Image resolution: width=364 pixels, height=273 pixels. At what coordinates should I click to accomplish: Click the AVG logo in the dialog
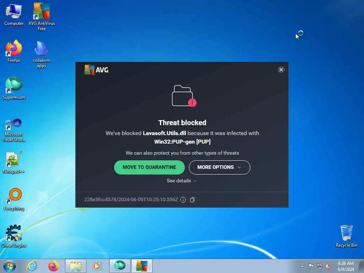[x=96, y=70]
